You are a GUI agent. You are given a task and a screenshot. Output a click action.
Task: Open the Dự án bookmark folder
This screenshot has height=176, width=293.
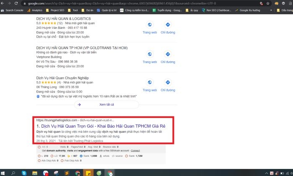(x=88, y=10)
